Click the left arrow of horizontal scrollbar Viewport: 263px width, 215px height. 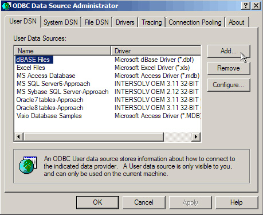tap(19, 136)
